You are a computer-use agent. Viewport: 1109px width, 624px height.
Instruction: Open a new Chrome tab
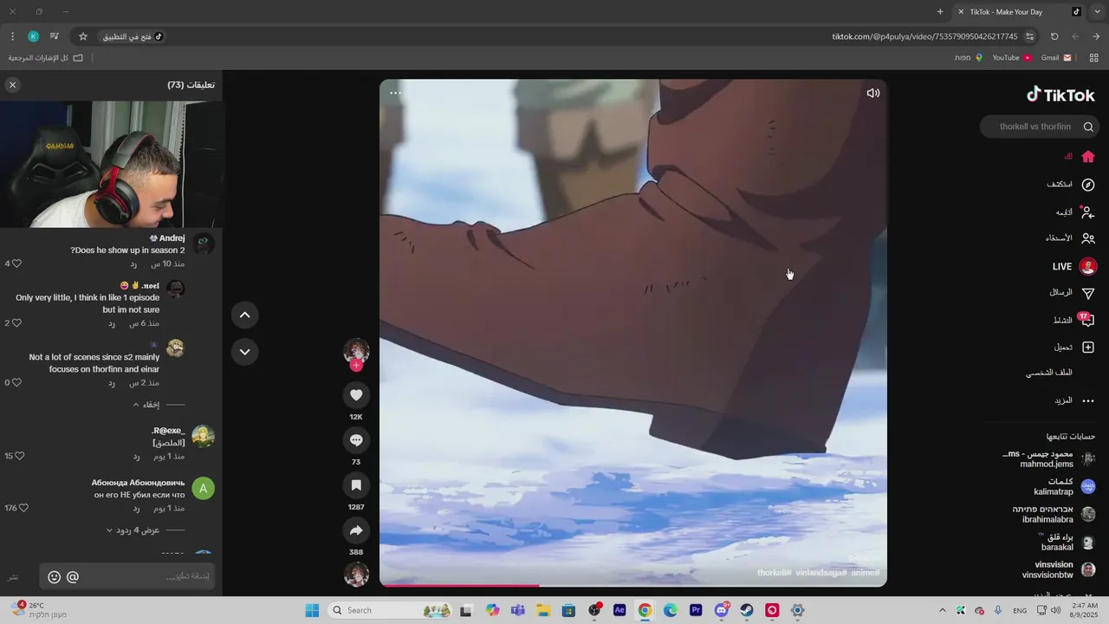tap(940, 12)
